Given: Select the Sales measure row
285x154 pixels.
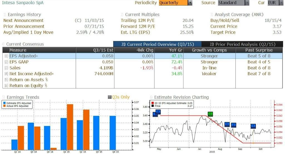Looking at the screenshot, I should point(142,68).
